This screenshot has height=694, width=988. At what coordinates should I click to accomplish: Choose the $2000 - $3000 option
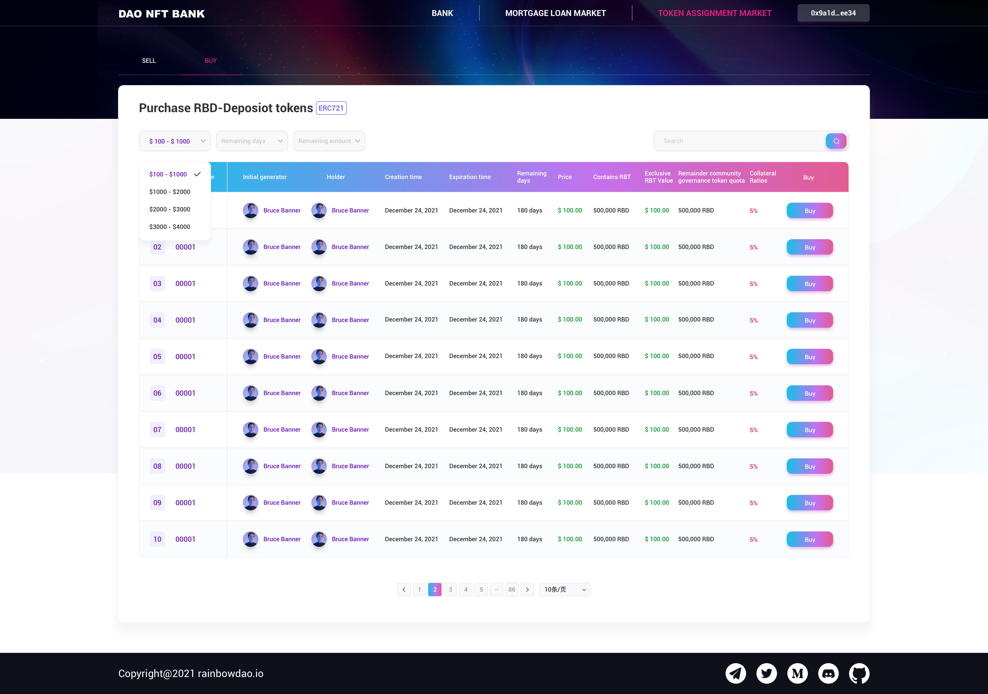point(170,209)
